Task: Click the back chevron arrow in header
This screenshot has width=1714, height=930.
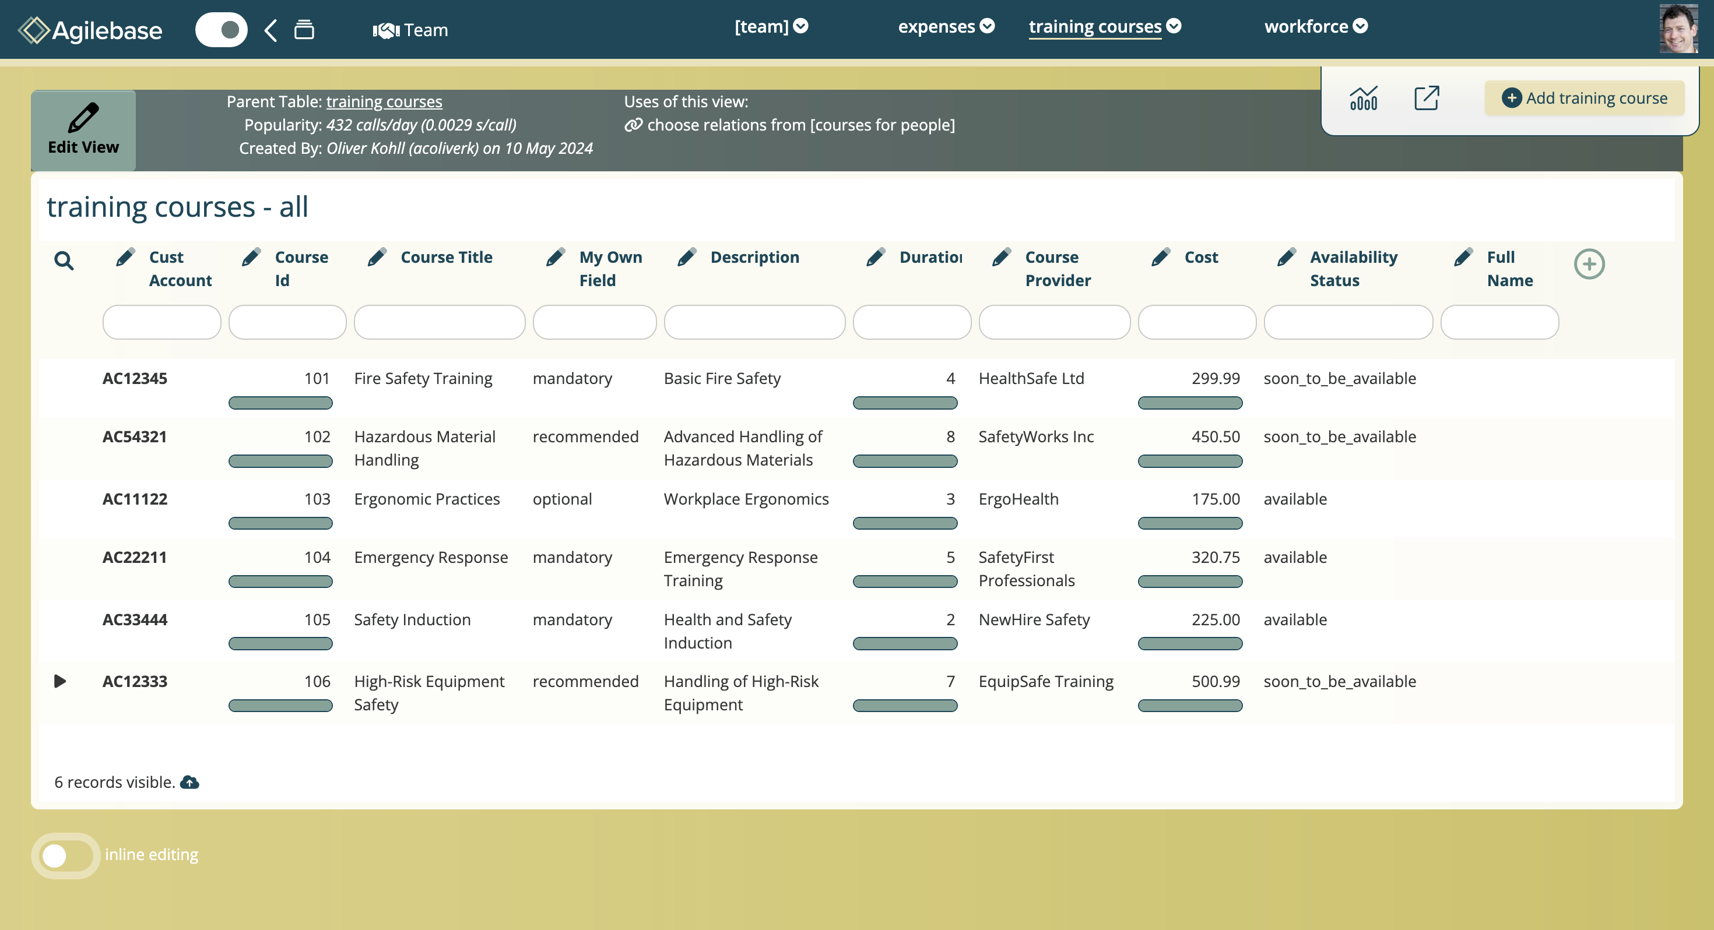Action: pyautogui.click(x=270, y=30)
